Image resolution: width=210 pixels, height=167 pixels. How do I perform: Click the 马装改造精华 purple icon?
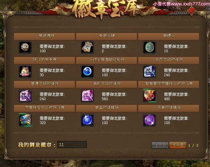click(150, 120)
